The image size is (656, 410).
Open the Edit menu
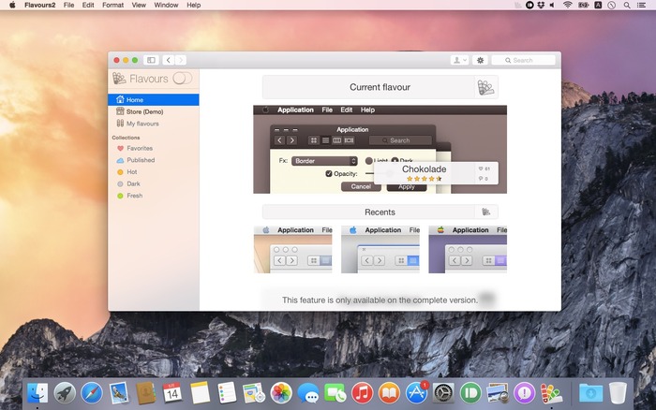(x=88, y=5)
